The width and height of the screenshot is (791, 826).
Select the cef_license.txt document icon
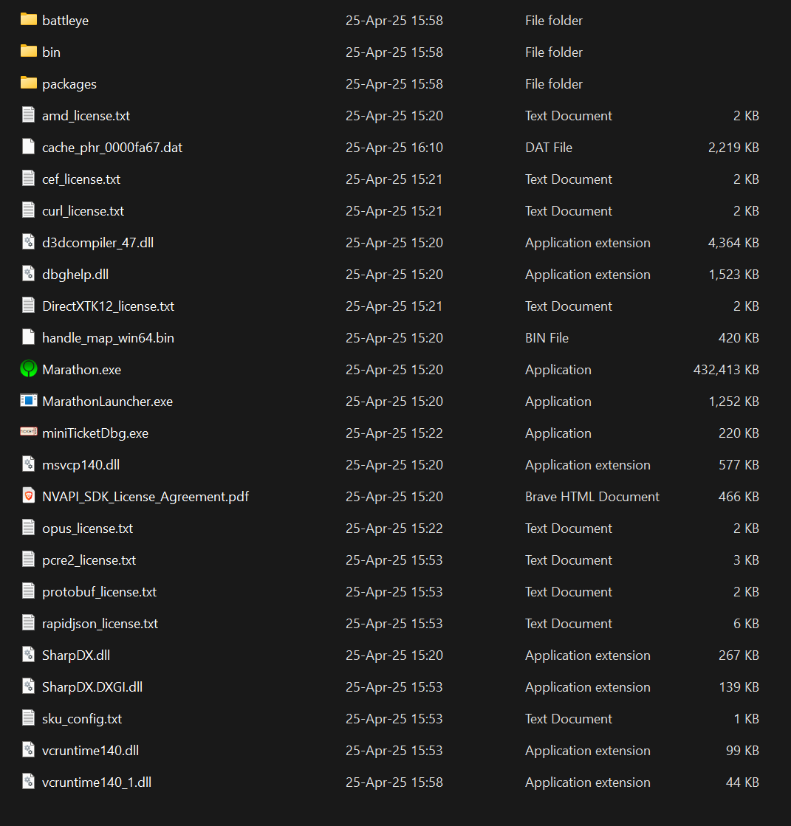[x=29, y=179]
